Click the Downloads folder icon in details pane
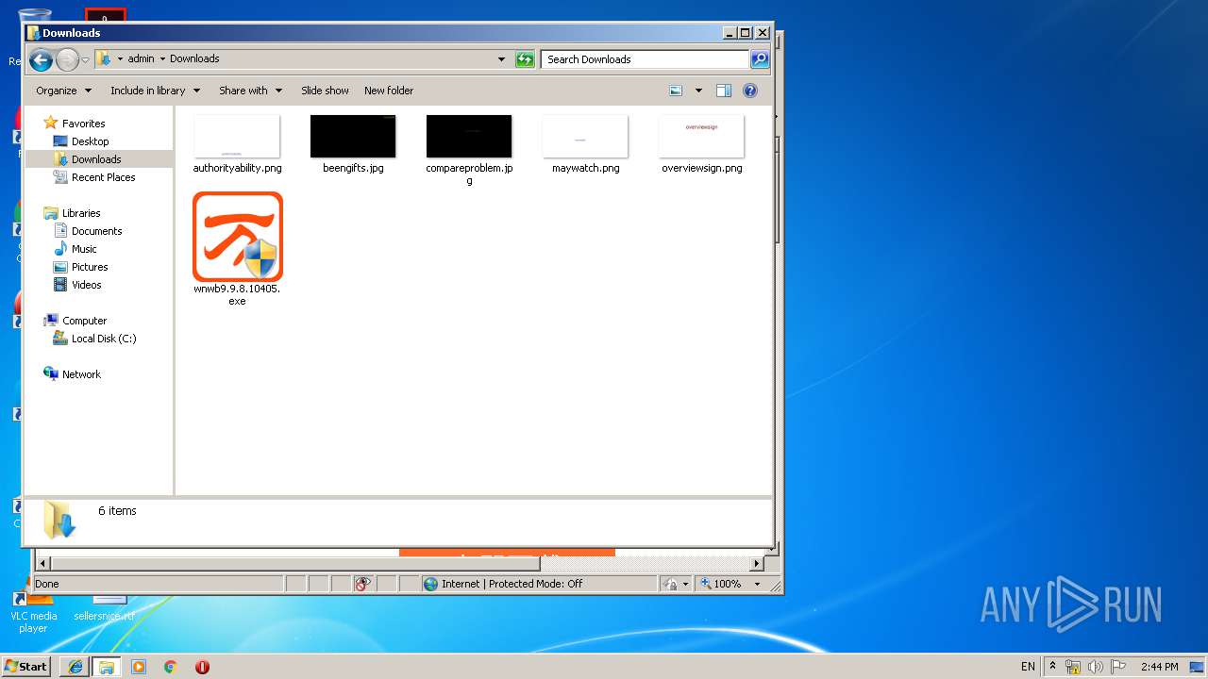 click(59, 521)
